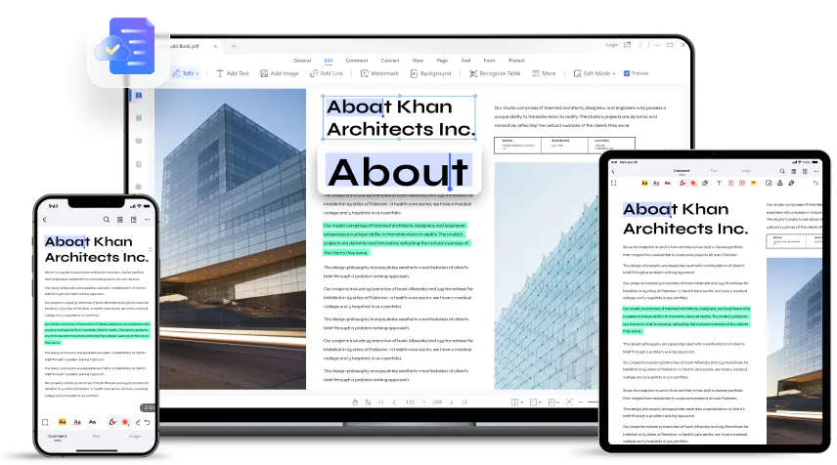The width and height of the screenshot is (837, 465).
Task: Tap the back arrow on the phone
Action: pos(45,219)
